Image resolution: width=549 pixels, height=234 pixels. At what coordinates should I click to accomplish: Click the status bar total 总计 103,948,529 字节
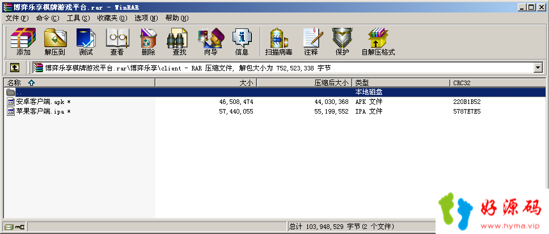click(342, 227)
